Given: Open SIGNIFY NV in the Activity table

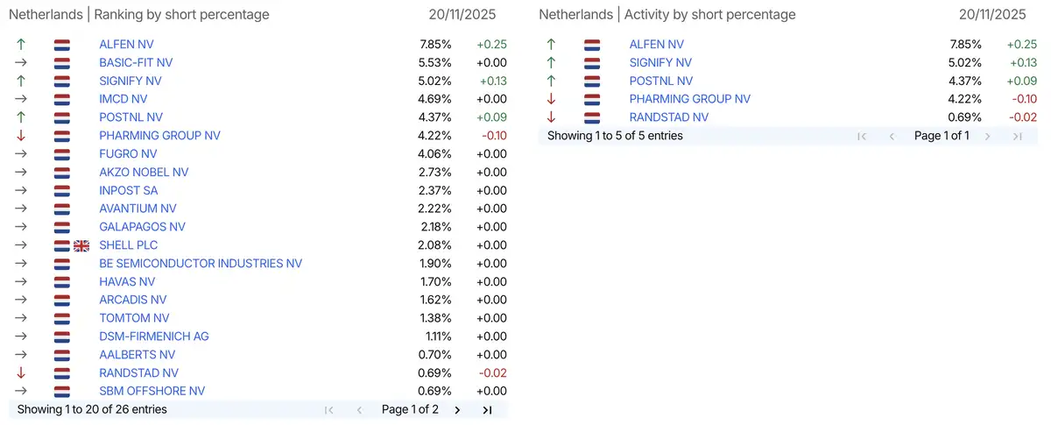Looking at the screenshot, I should click(x=660, y=62).
